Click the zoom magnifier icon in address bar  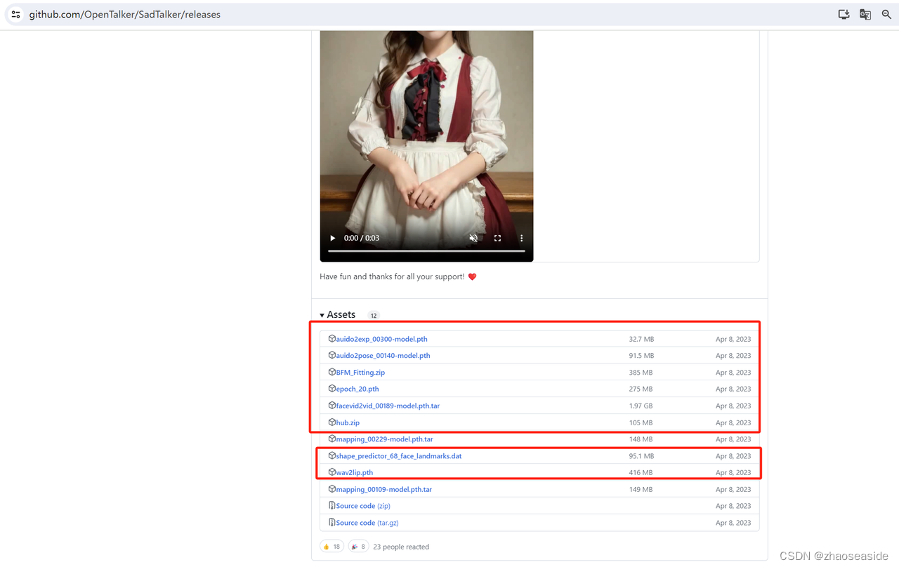coord(886,14)
